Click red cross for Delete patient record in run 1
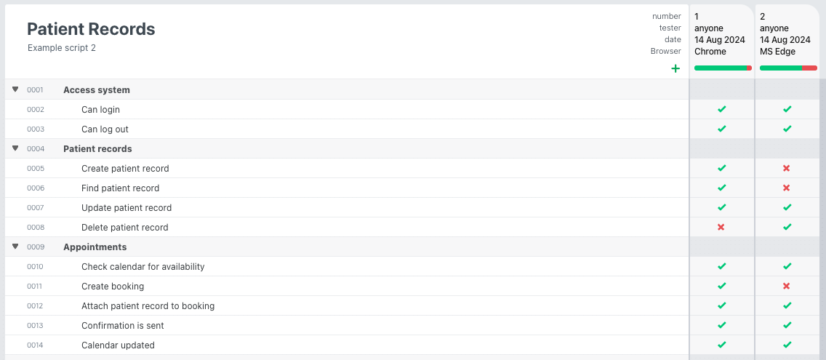826x360 pixels. (x=721, y=228)
